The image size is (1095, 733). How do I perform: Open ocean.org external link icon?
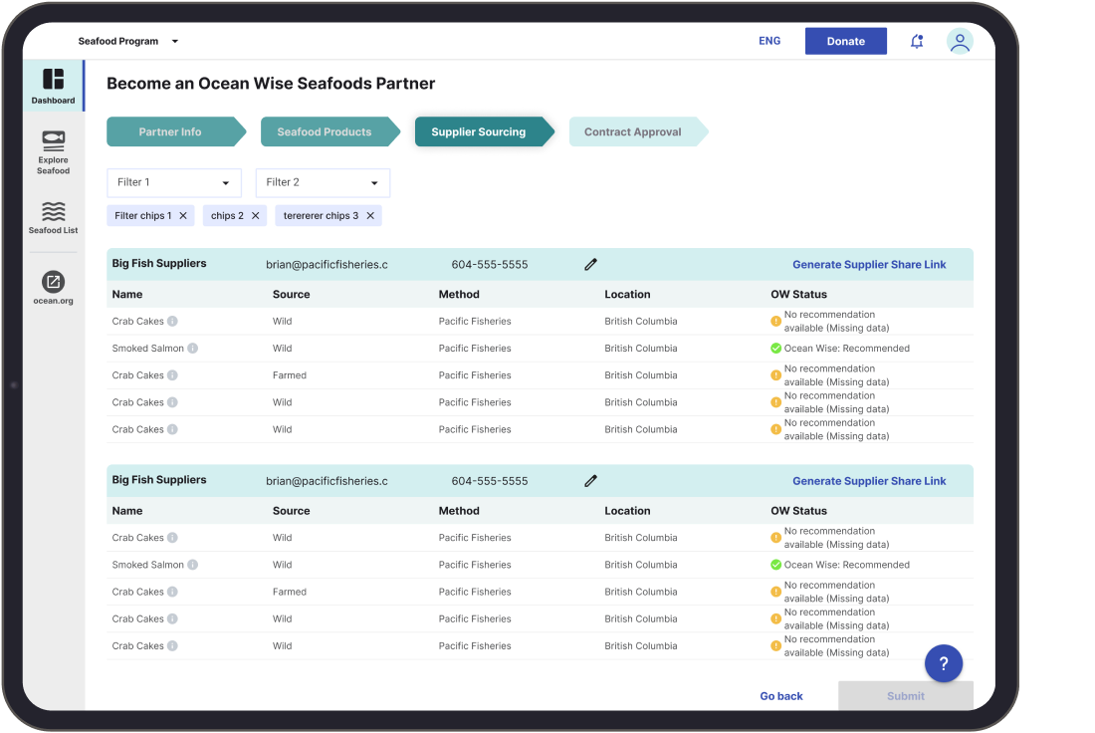53,282
